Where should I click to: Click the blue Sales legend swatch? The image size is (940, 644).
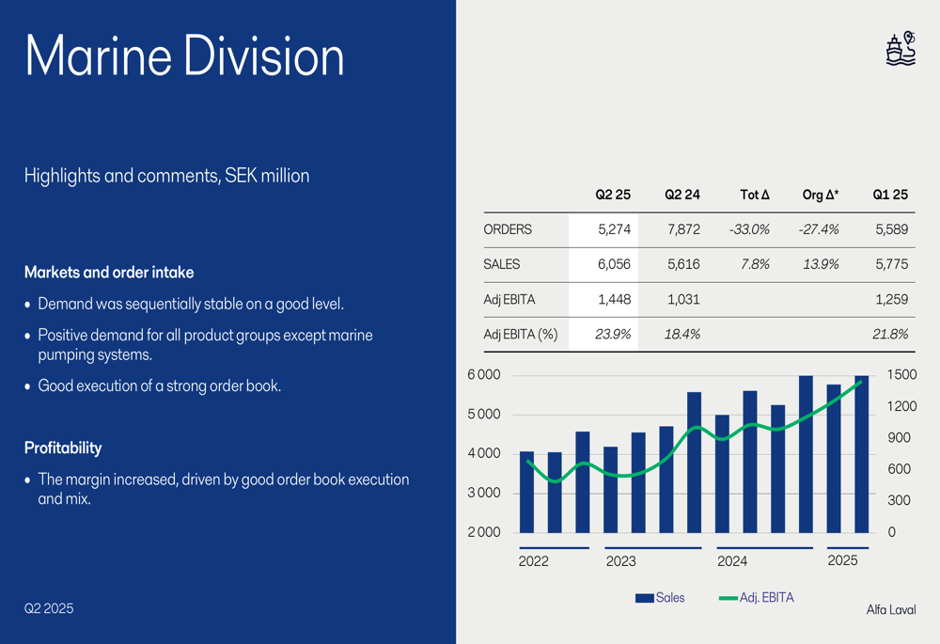tap(644, 598)
